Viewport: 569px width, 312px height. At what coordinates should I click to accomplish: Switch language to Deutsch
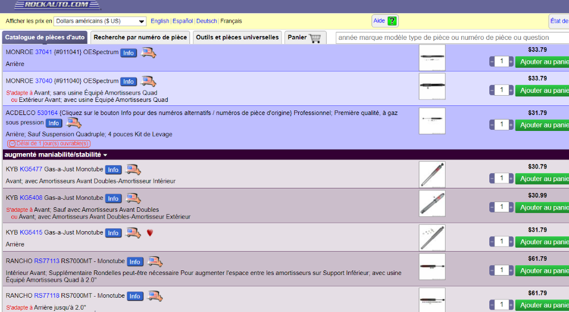pos(207,21)
